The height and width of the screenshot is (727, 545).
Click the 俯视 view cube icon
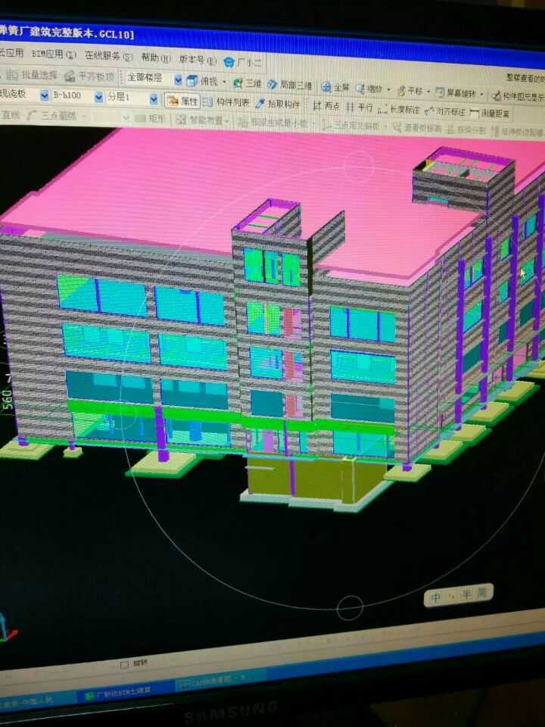coord(192,81)
